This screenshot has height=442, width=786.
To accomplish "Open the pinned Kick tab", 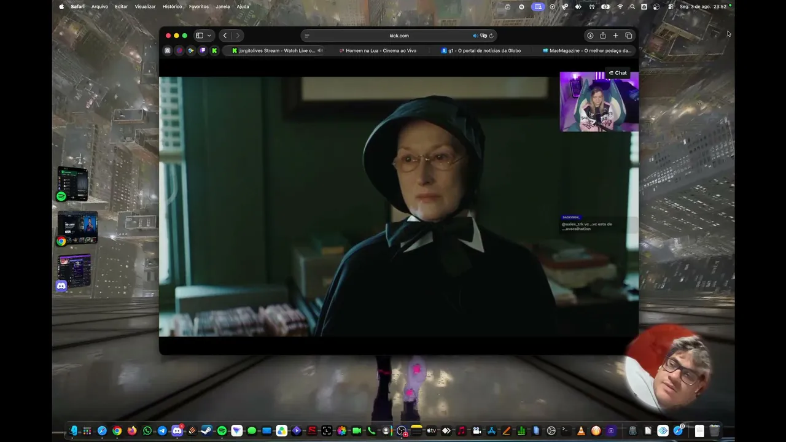I will pos(214,50).
